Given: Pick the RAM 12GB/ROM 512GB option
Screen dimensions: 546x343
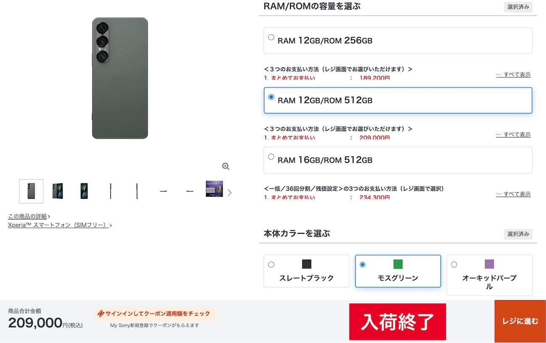Looking at the screenshot, I should (398, 100).
